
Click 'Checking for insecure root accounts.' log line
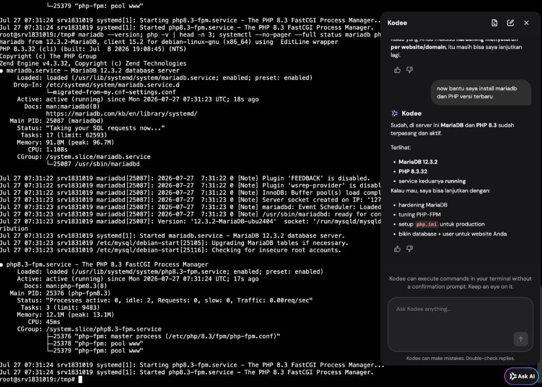pyautogui.click(x=170, y=250)
